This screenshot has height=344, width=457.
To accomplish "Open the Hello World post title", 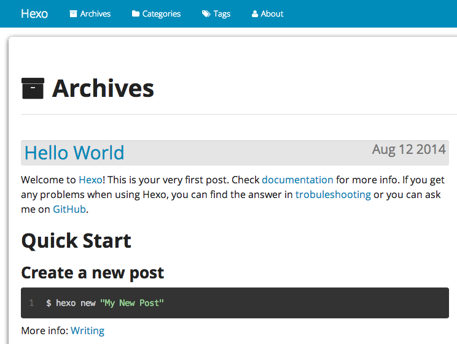I will 74,153.
